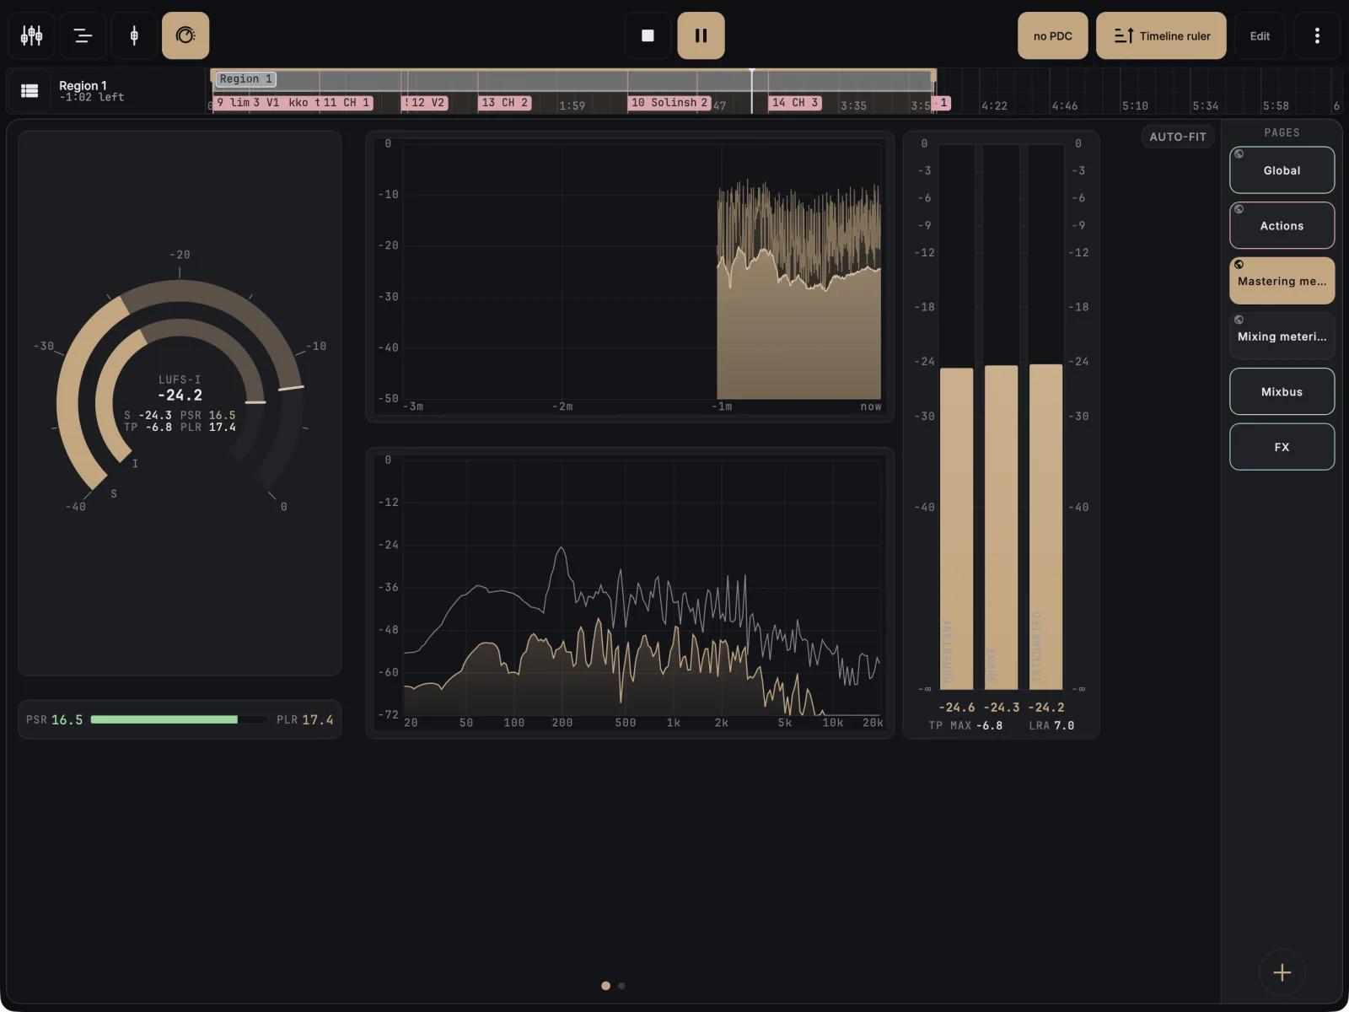Toggle the no PDC button
The width and height of the screenshot is (1349, 1012).
click(1052, 35)
